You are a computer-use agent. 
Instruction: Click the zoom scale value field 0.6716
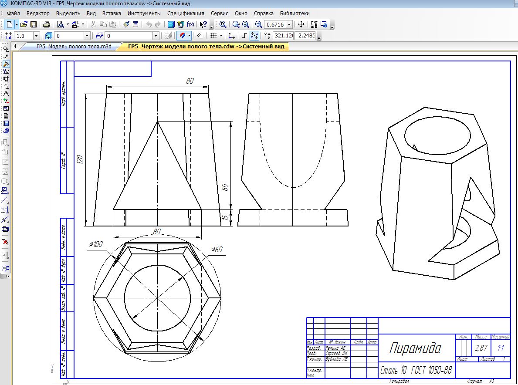(x=275, y=24)
